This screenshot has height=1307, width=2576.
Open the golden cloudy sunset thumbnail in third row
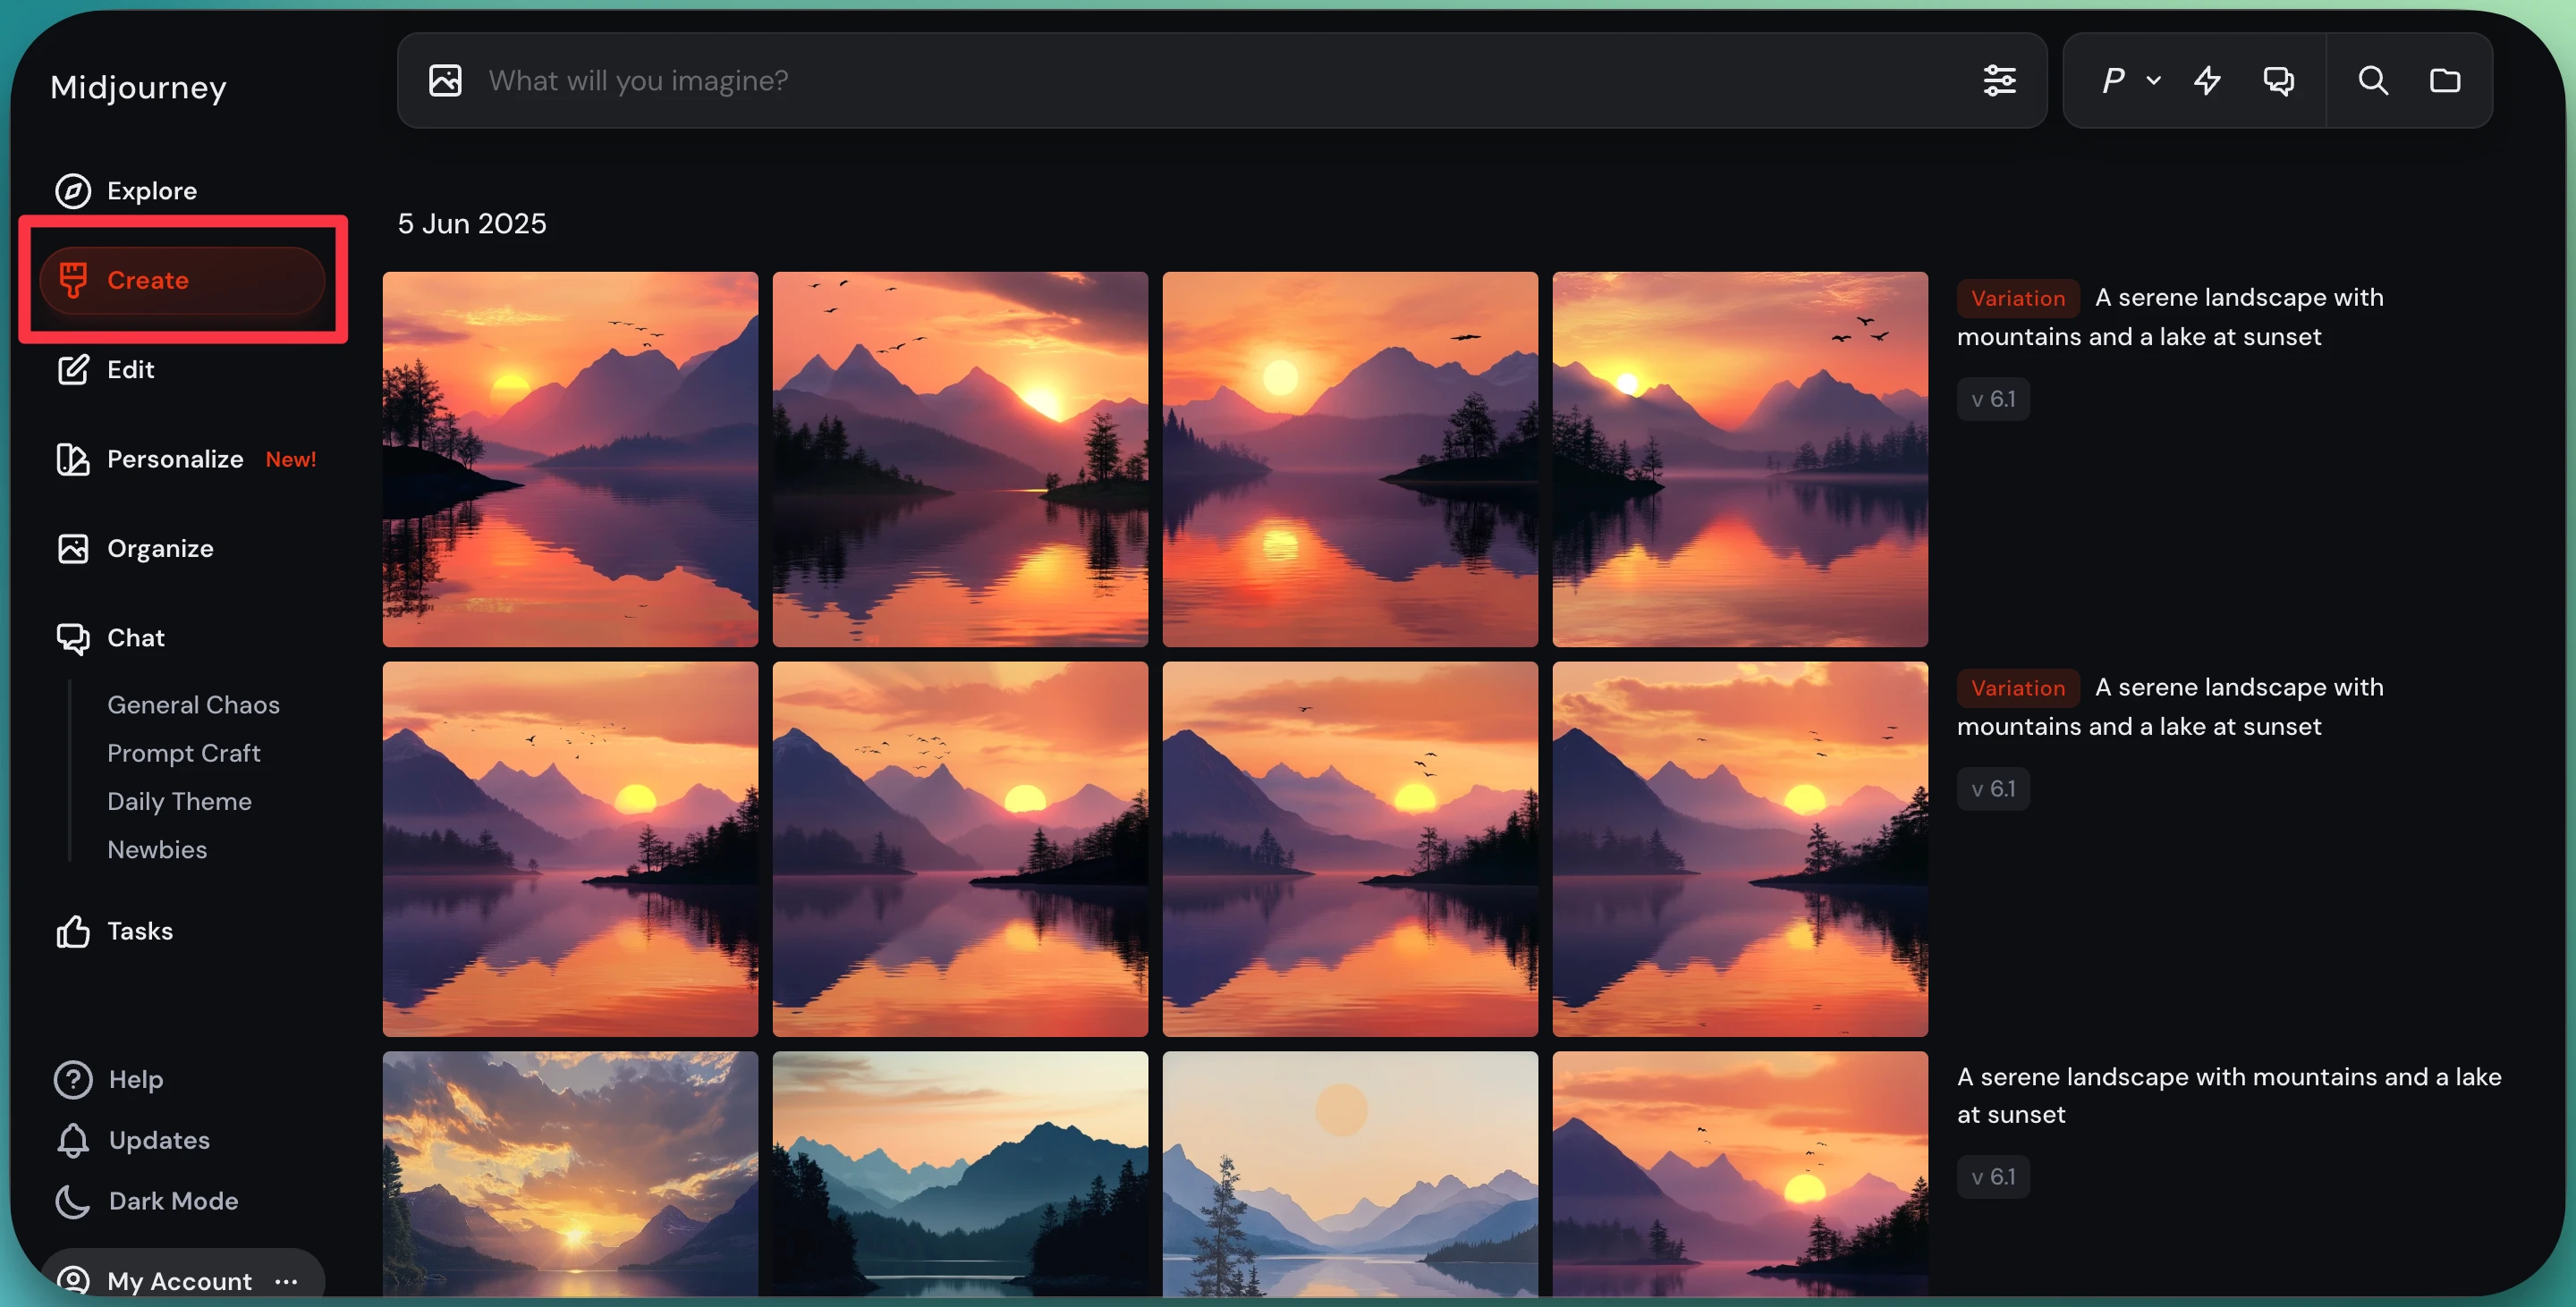(x=570, y=1174)
